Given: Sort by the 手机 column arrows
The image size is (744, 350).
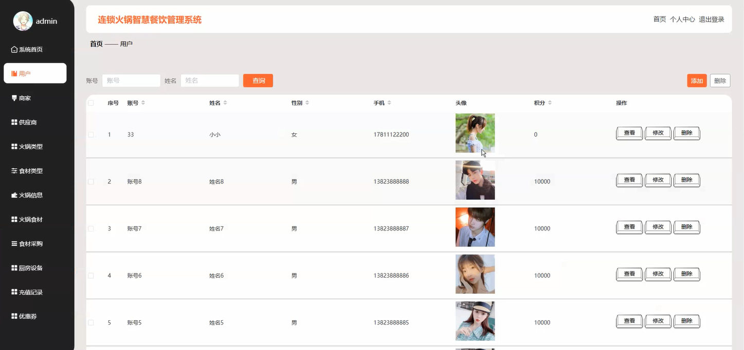Looking at the screenshot, I should 389,103.
